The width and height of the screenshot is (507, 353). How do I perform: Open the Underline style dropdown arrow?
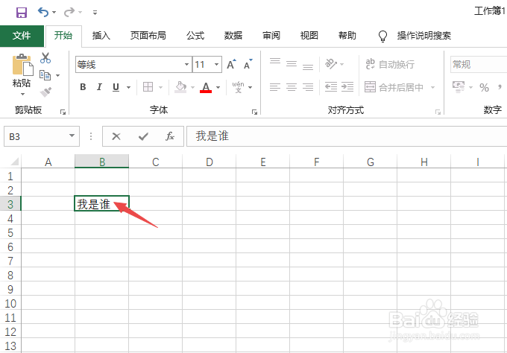128,87
